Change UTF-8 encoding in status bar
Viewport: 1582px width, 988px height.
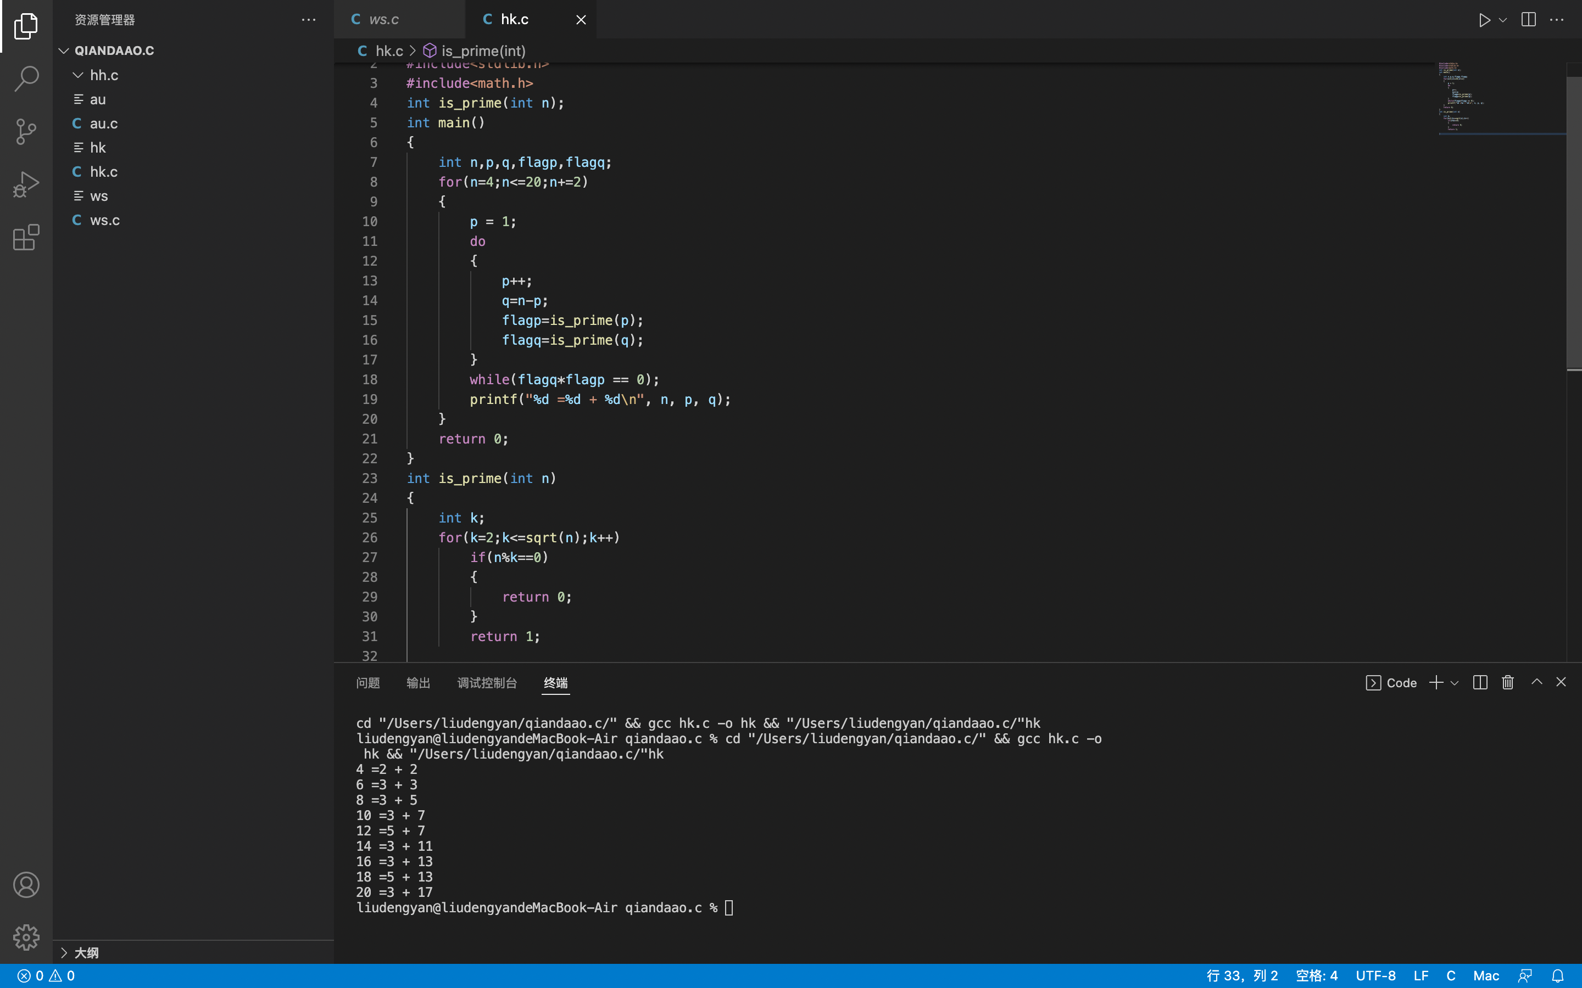click(x=1375, y=975)
